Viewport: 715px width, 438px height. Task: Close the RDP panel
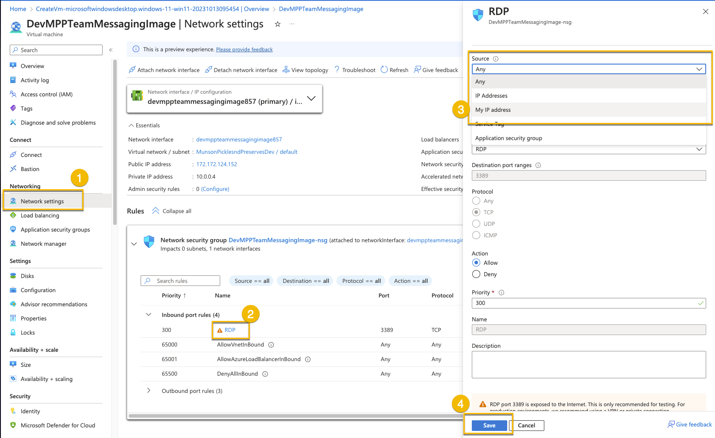click(706, 11)
